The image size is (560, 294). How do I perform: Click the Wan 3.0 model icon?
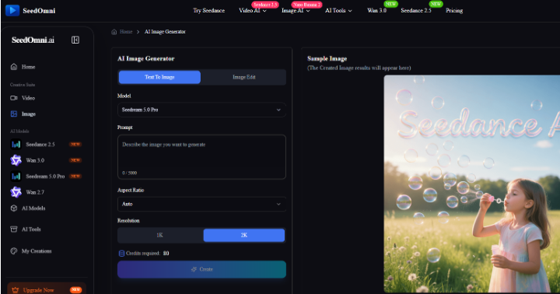[x=16, y=160]
